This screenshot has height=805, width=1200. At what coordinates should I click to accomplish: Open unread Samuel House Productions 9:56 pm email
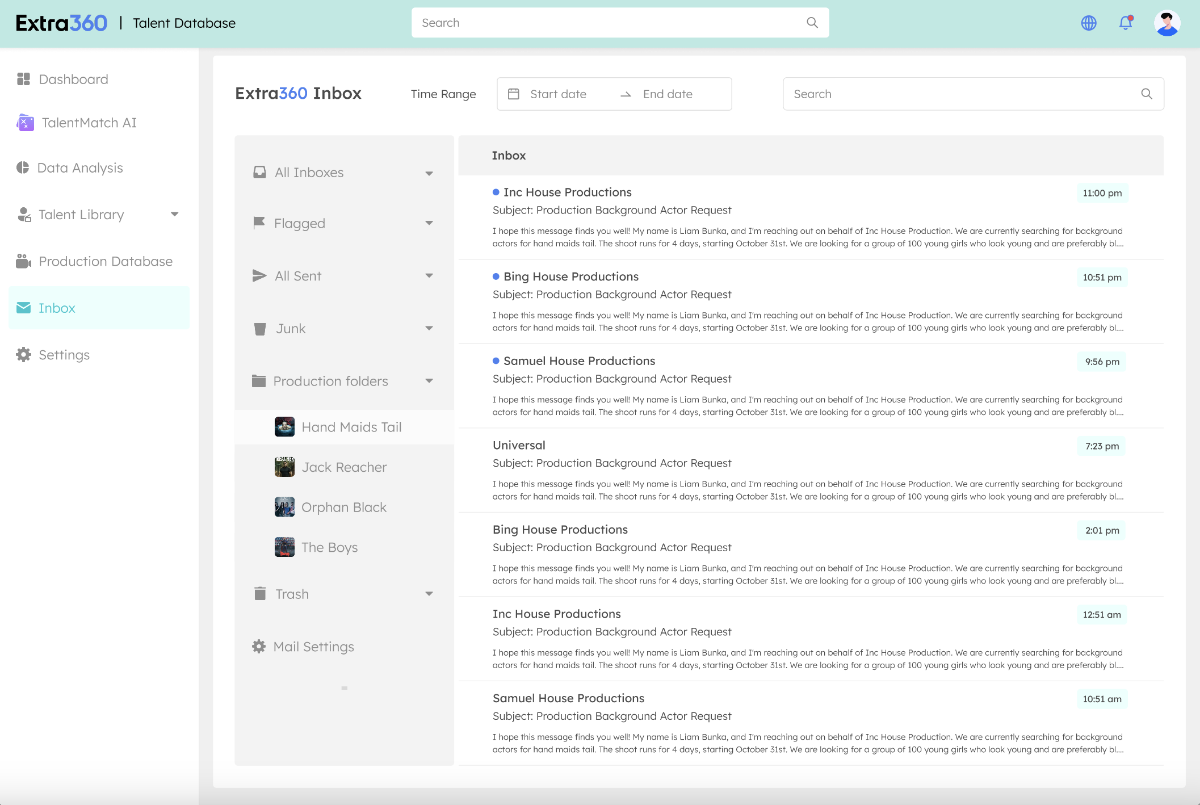point(811,386)
